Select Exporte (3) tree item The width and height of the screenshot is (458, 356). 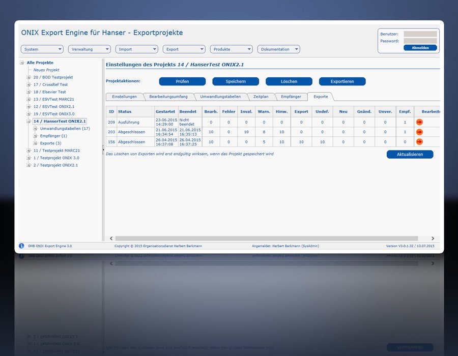(50, 143)
